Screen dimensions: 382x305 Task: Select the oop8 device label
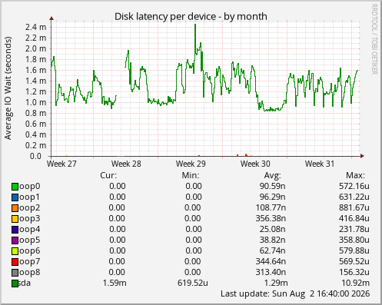click(x=30, y=273)
